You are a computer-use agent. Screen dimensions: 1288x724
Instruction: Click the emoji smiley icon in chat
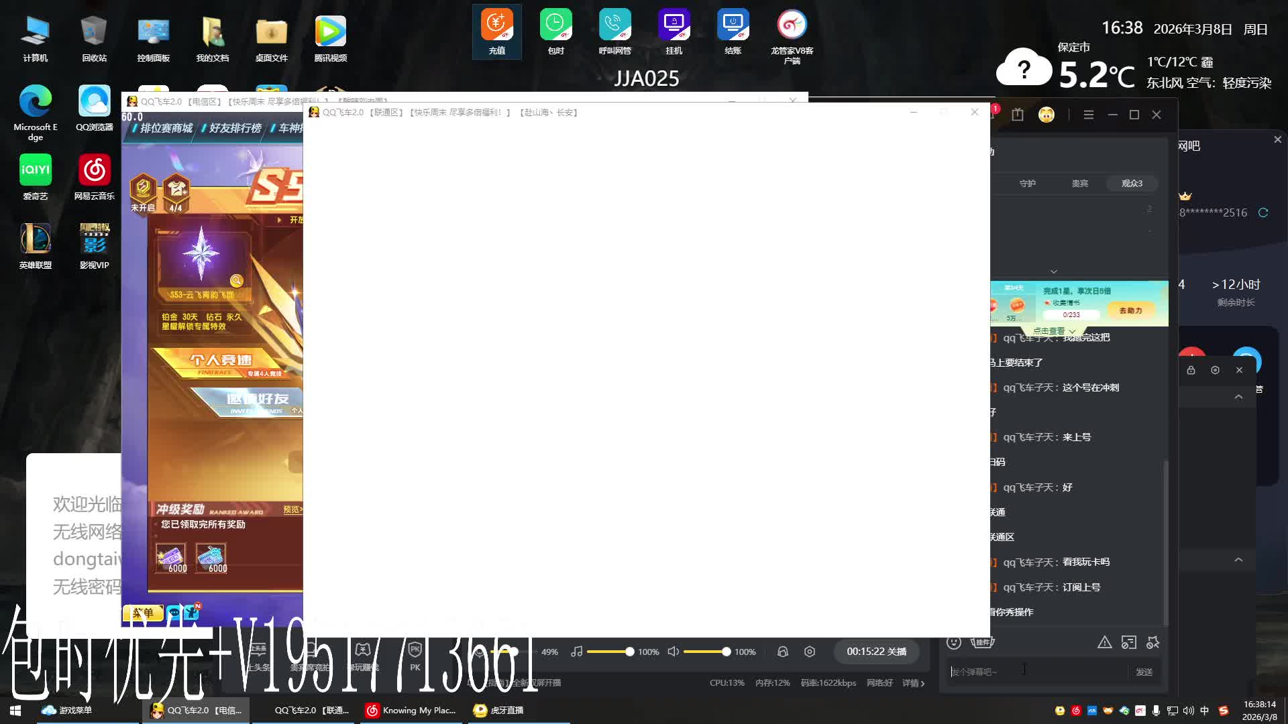tap(953, 642)
